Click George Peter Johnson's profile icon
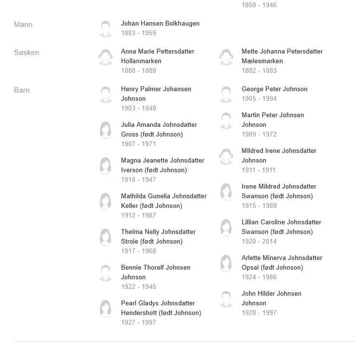 pyautogui.click(x=226, y=94)
